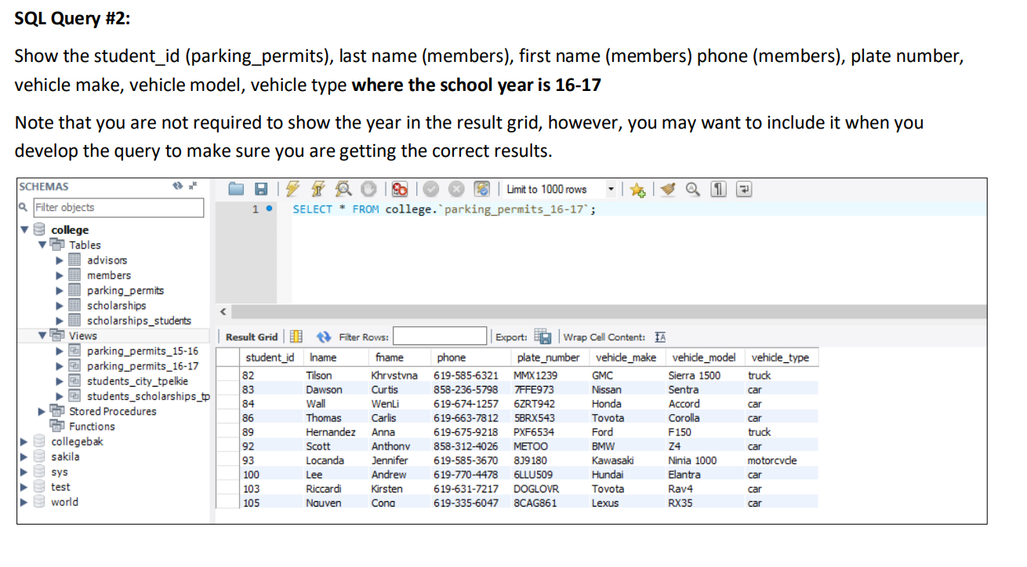1027x567 pixels.
Task: Export the recordset with the Export icon
Action: click(543, 337)
